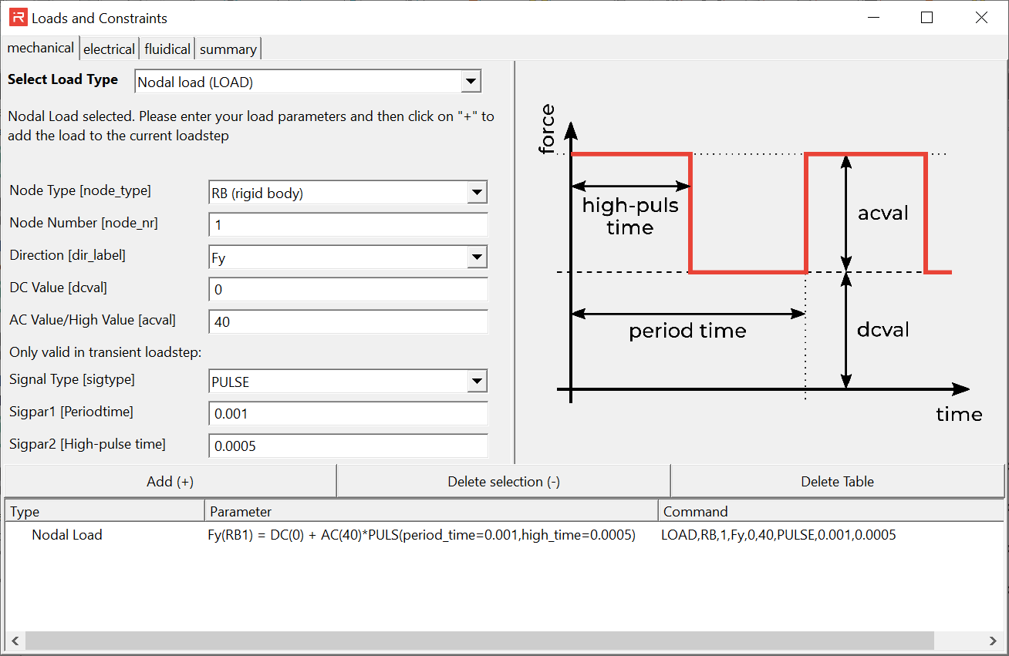Click the Sigpar1 Periodtime input field
Viewport: 1009px width, 656px height.
(348, 414)
